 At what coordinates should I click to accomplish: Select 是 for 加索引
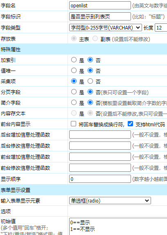pos(74,60)
